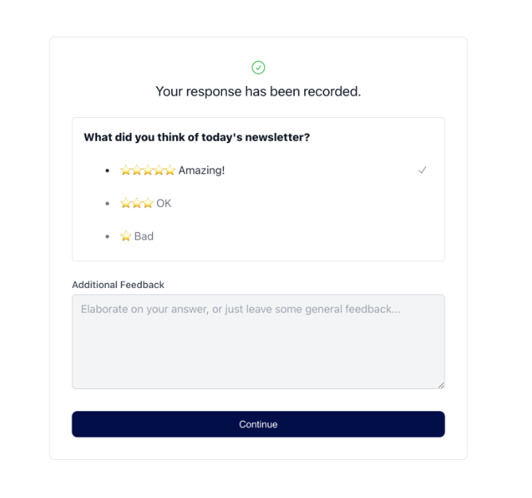The height and width of the screenshot is (498, 532).
Task: Focus the Additional Feedback text area
Action: 258,341
